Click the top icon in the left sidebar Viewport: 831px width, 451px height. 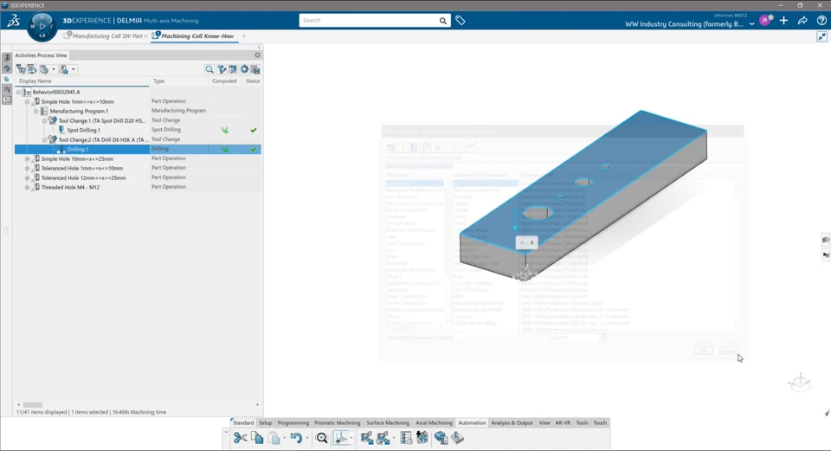[x=7, y=58]
